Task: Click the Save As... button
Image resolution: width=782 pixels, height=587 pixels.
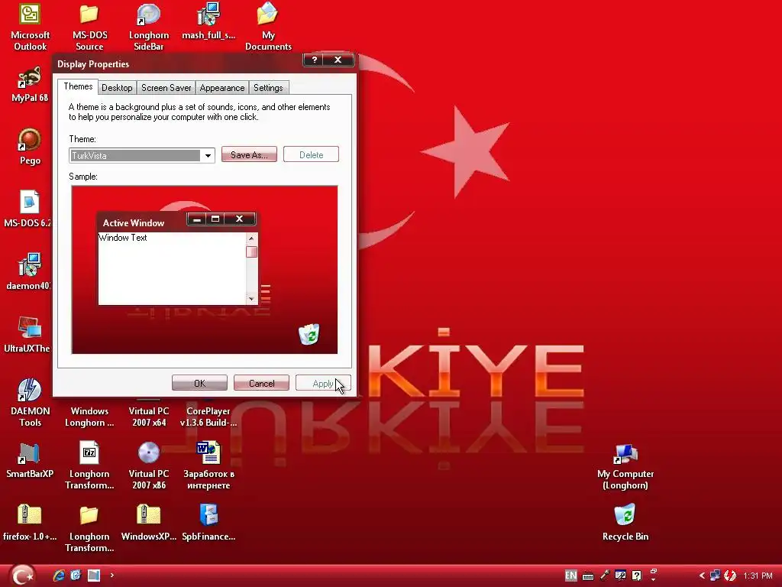Action: coord(249,154)
